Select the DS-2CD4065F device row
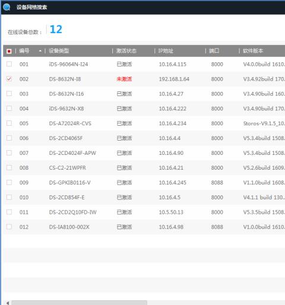Viewport: 285px width, 305px height. (144, 138)
